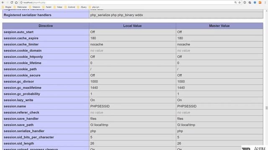Select master value php of session.serialize_handler

(x=180, y=131)
